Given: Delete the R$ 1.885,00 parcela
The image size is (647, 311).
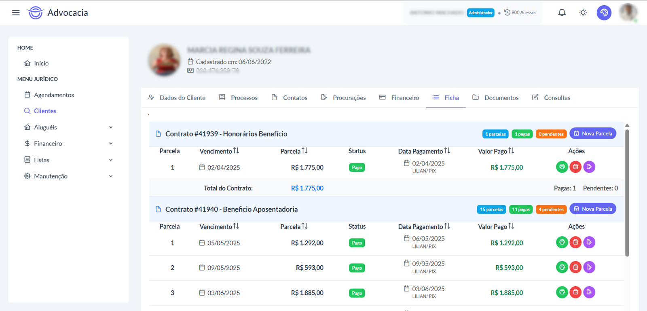Looking at the screenshot, I should coord(575,292).
